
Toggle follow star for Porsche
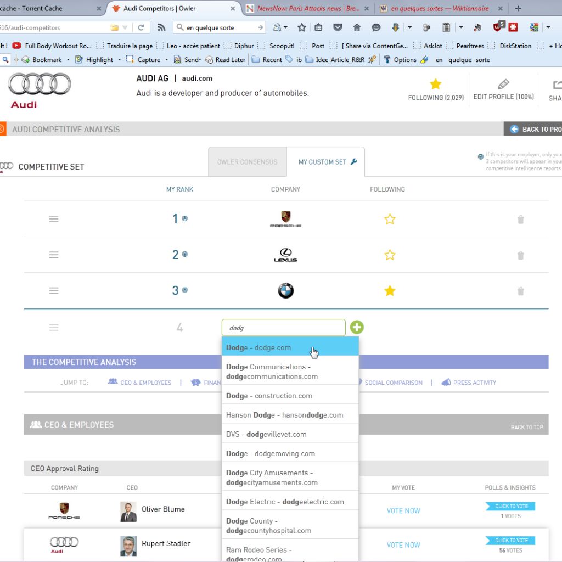390,219
